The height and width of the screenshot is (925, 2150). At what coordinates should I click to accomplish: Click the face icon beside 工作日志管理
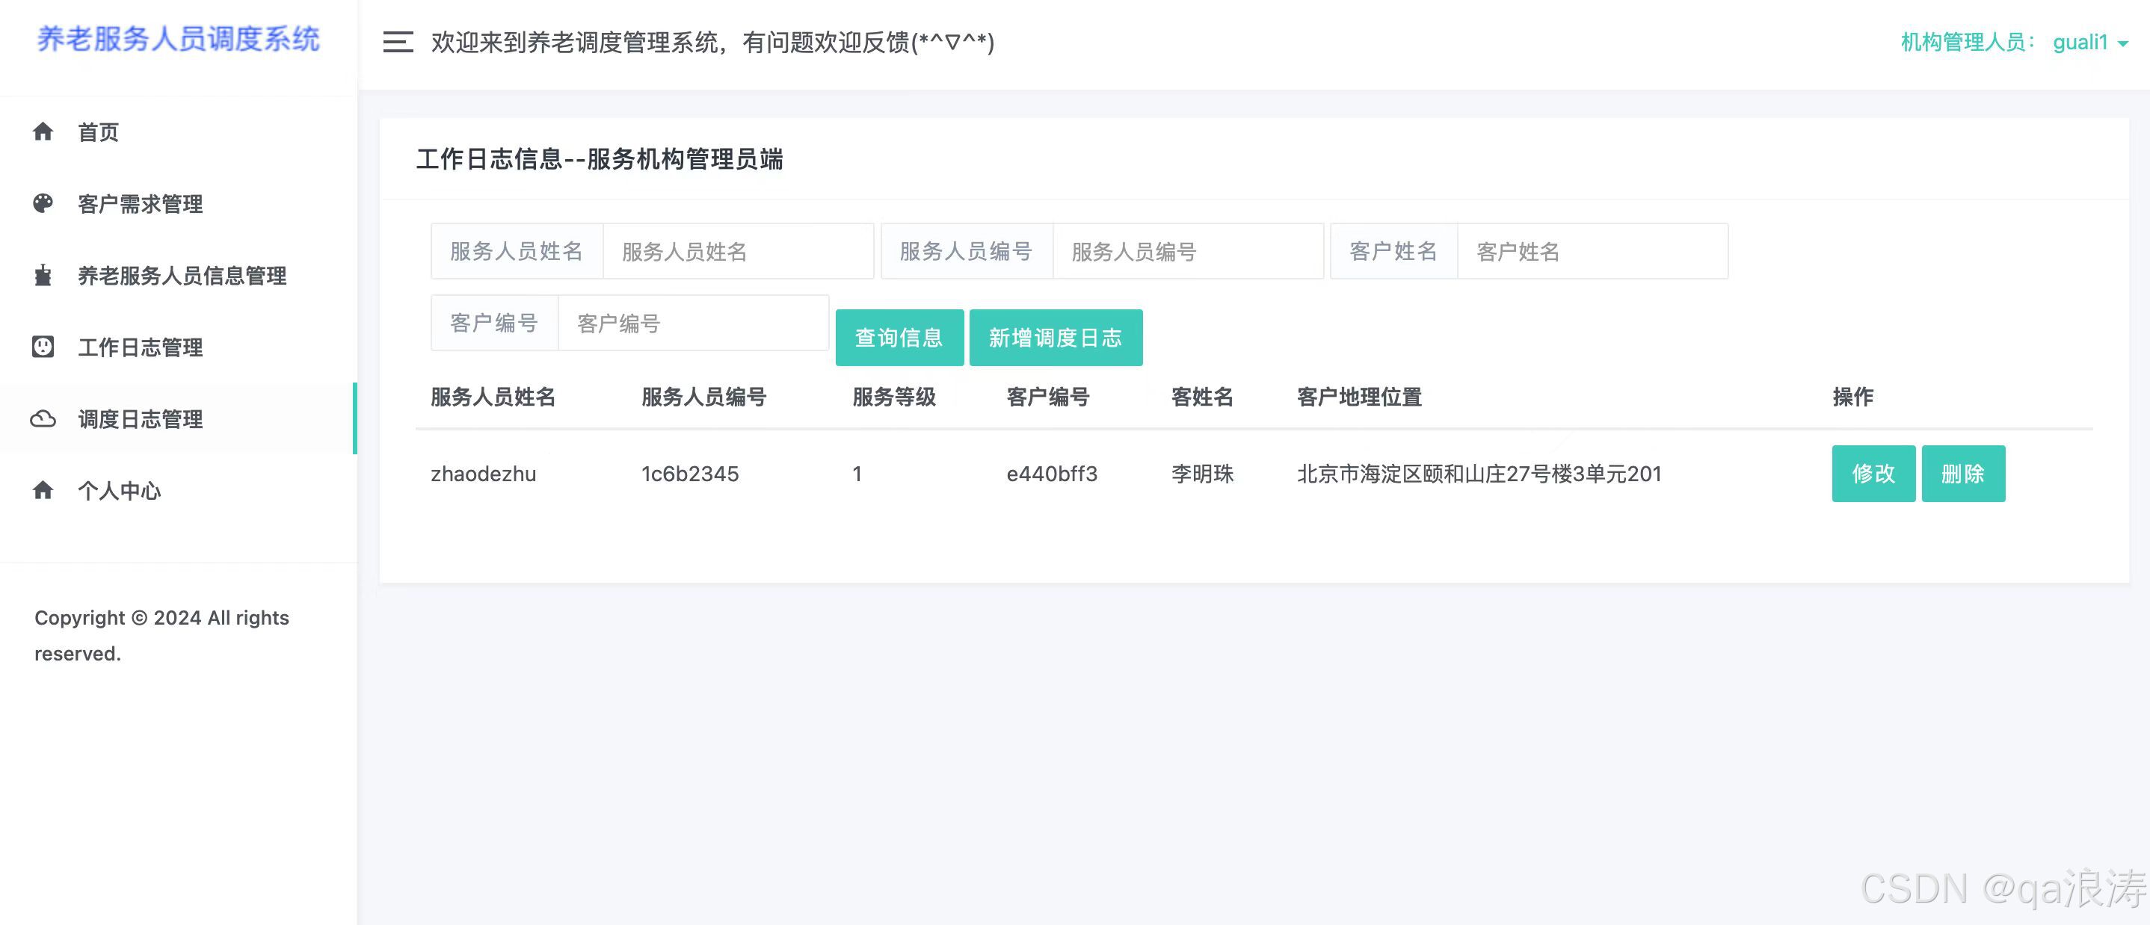[x=43, y=347]
